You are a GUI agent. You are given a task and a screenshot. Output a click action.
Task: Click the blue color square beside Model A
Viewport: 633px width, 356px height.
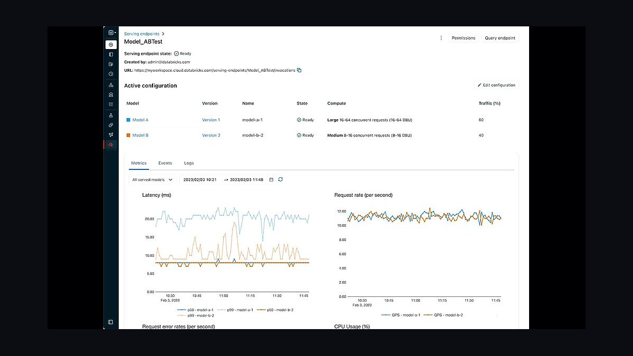[x=128, y=120]
